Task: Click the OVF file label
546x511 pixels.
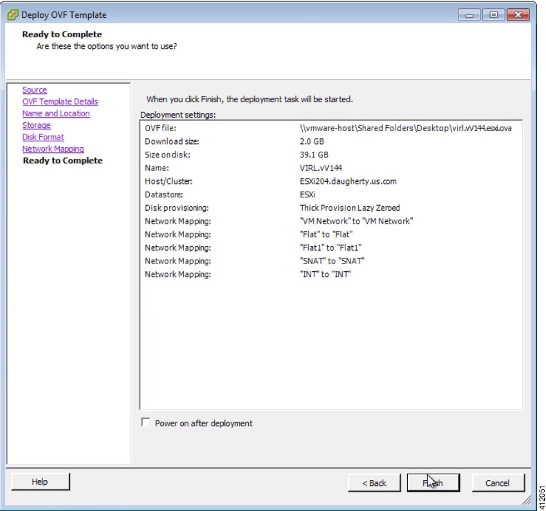Action: click(x=161, y=128)
